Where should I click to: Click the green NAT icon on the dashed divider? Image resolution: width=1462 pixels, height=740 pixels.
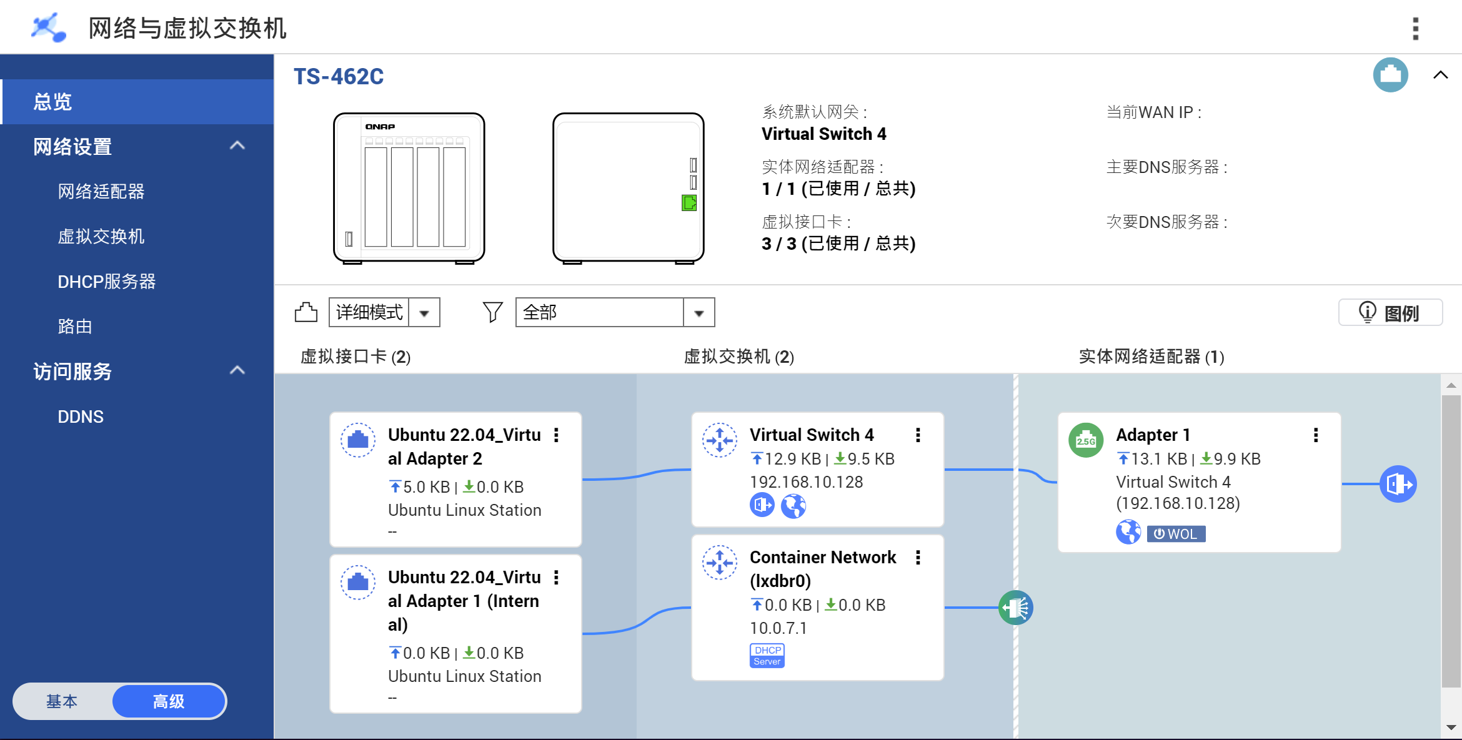(x=1016, y=608)
